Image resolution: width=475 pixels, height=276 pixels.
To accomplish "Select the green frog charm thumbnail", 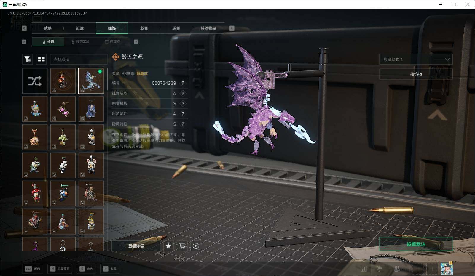I will (63, 137).
